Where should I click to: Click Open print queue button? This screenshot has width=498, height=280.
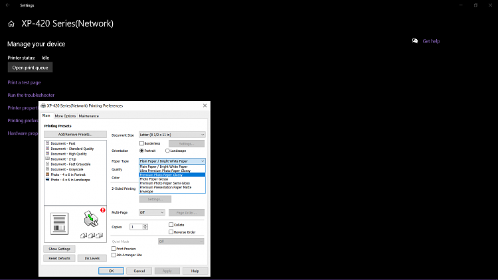click(x=30, y=68)
